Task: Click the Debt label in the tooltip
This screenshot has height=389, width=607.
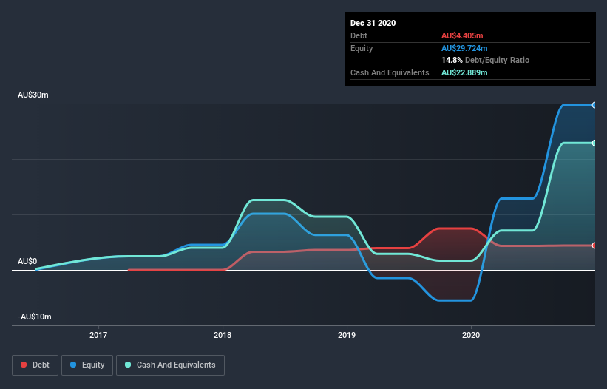Action: [359, 35]
